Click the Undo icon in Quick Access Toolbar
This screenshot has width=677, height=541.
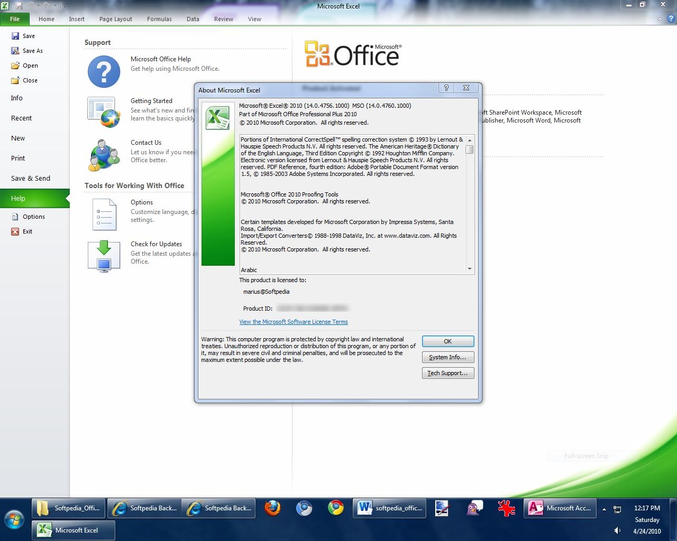31,6
